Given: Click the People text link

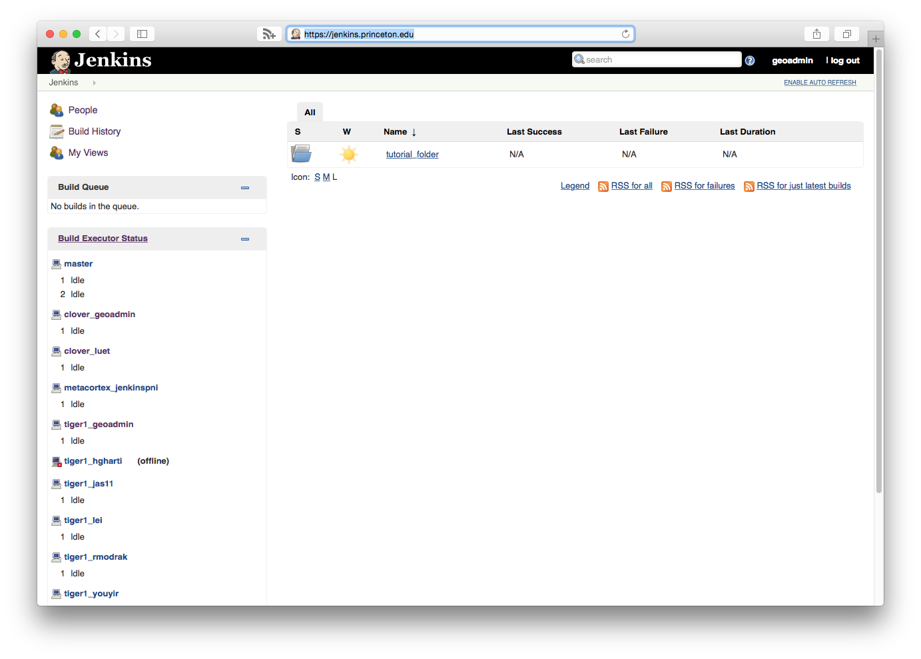Looking at the screenshot, I should (83, 111).
